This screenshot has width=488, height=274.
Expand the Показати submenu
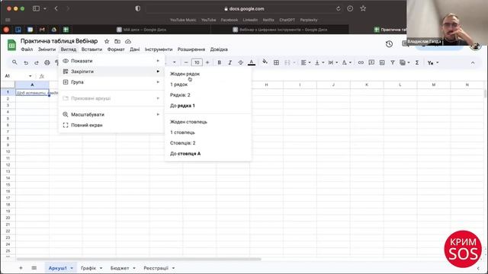pyautogui.click(x=111, y=61)
